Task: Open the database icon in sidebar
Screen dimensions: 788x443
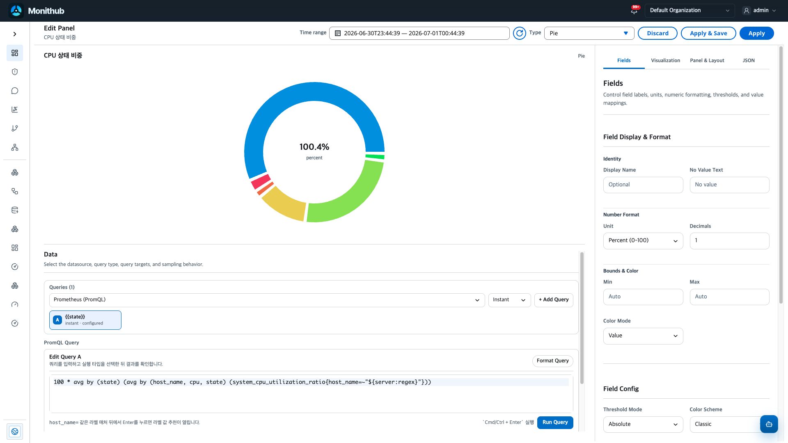Action: coord(15,210)
